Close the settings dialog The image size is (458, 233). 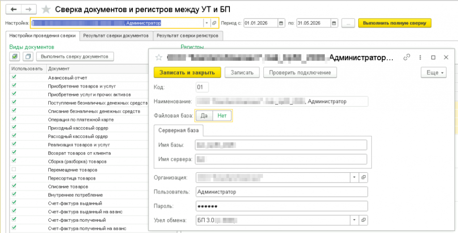click(446, 58)
